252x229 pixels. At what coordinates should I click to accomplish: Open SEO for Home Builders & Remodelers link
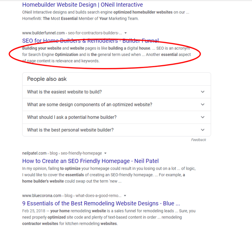90,41
